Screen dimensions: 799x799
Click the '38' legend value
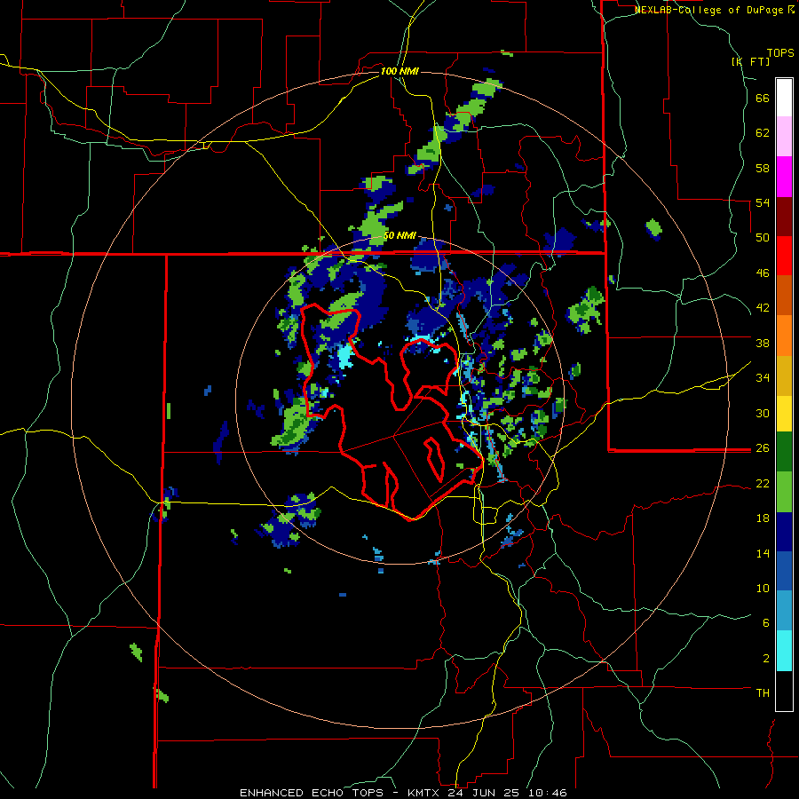pos(763,343)
